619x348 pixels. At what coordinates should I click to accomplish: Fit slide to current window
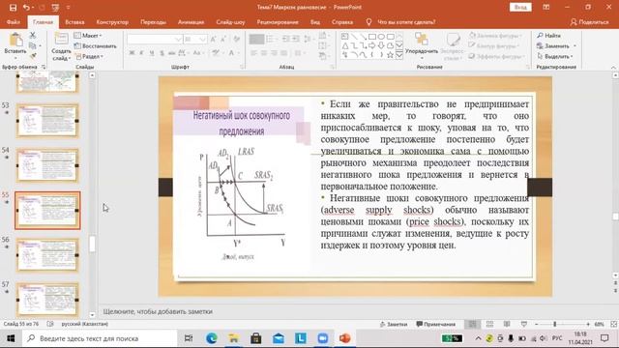coord(613,324)
